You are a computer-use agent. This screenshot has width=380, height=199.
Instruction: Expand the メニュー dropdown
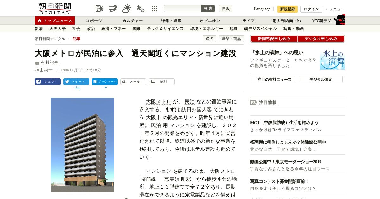pos(335,9)
